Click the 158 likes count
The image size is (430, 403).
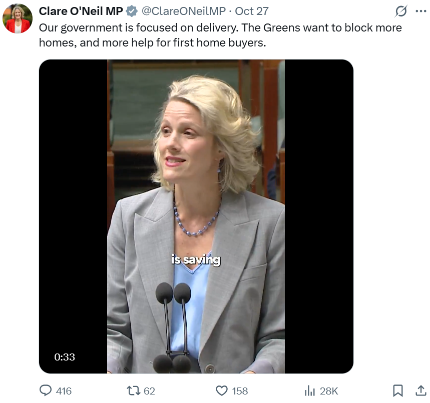240,391
